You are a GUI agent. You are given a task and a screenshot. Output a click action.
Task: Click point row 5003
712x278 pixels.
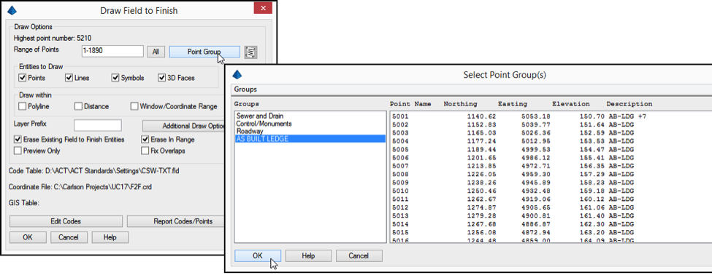point(551,132)
